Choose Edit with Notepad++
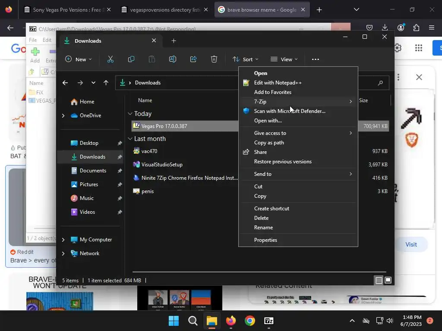This screenshot has width=442, height=331. (x=298, y=83)
